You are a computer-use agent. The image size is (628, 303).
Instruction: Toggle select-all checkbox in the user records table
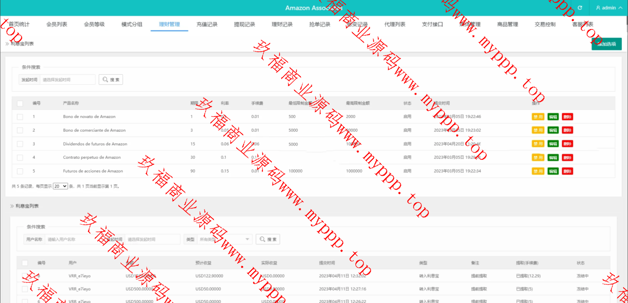[x=25, y=263]
